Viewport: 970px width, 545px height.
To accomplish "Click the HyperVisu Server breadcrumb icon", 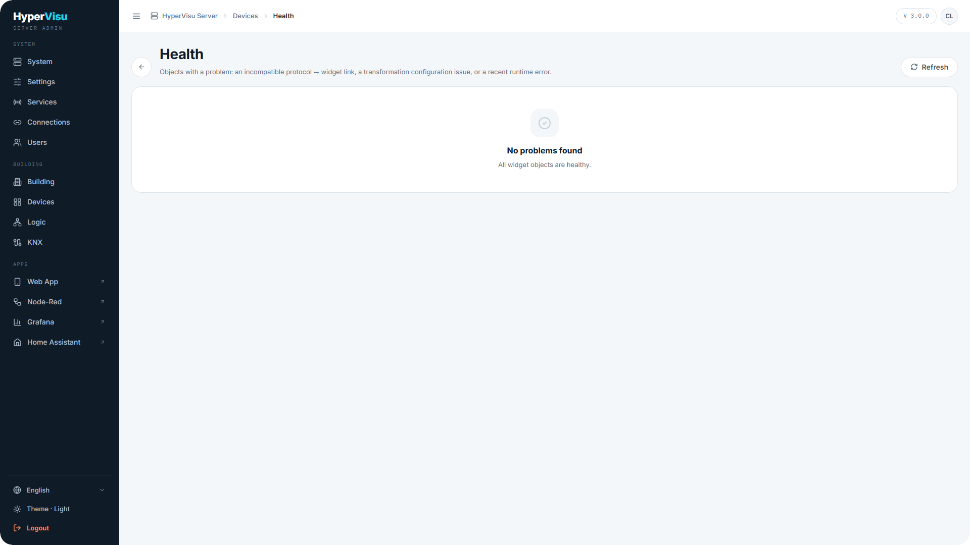I will [154, 16].
